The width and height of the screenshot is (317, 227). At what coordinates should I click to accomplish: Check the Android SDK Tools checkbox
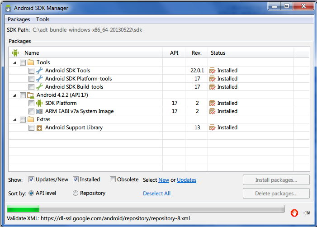pyautogui.click(x=31, y=71)
